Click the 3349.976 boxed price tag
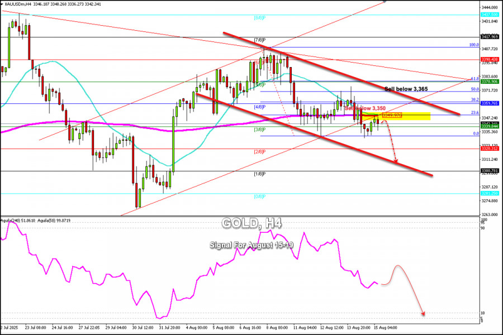The height and width of the screenshot is (335, 503). pyautogui.click(x=392, y=115)
